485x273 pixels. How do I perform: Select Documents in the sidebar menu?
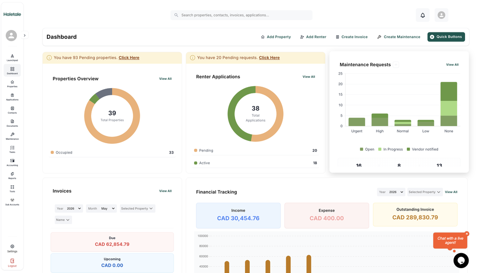pyautogui.click(x=12, y=123)
